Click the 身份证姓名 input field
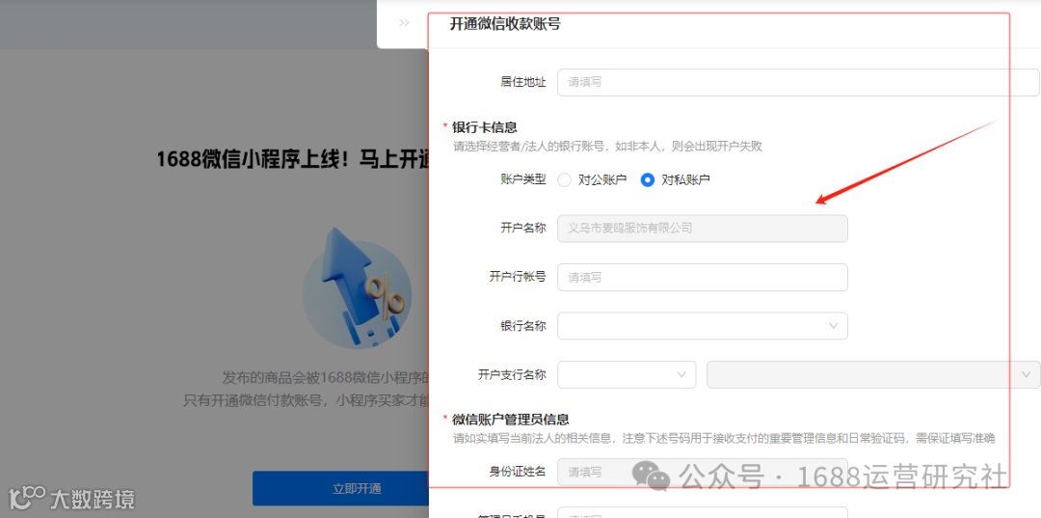The width and height of the screenshot is (1041, 518). click(703, 472)
